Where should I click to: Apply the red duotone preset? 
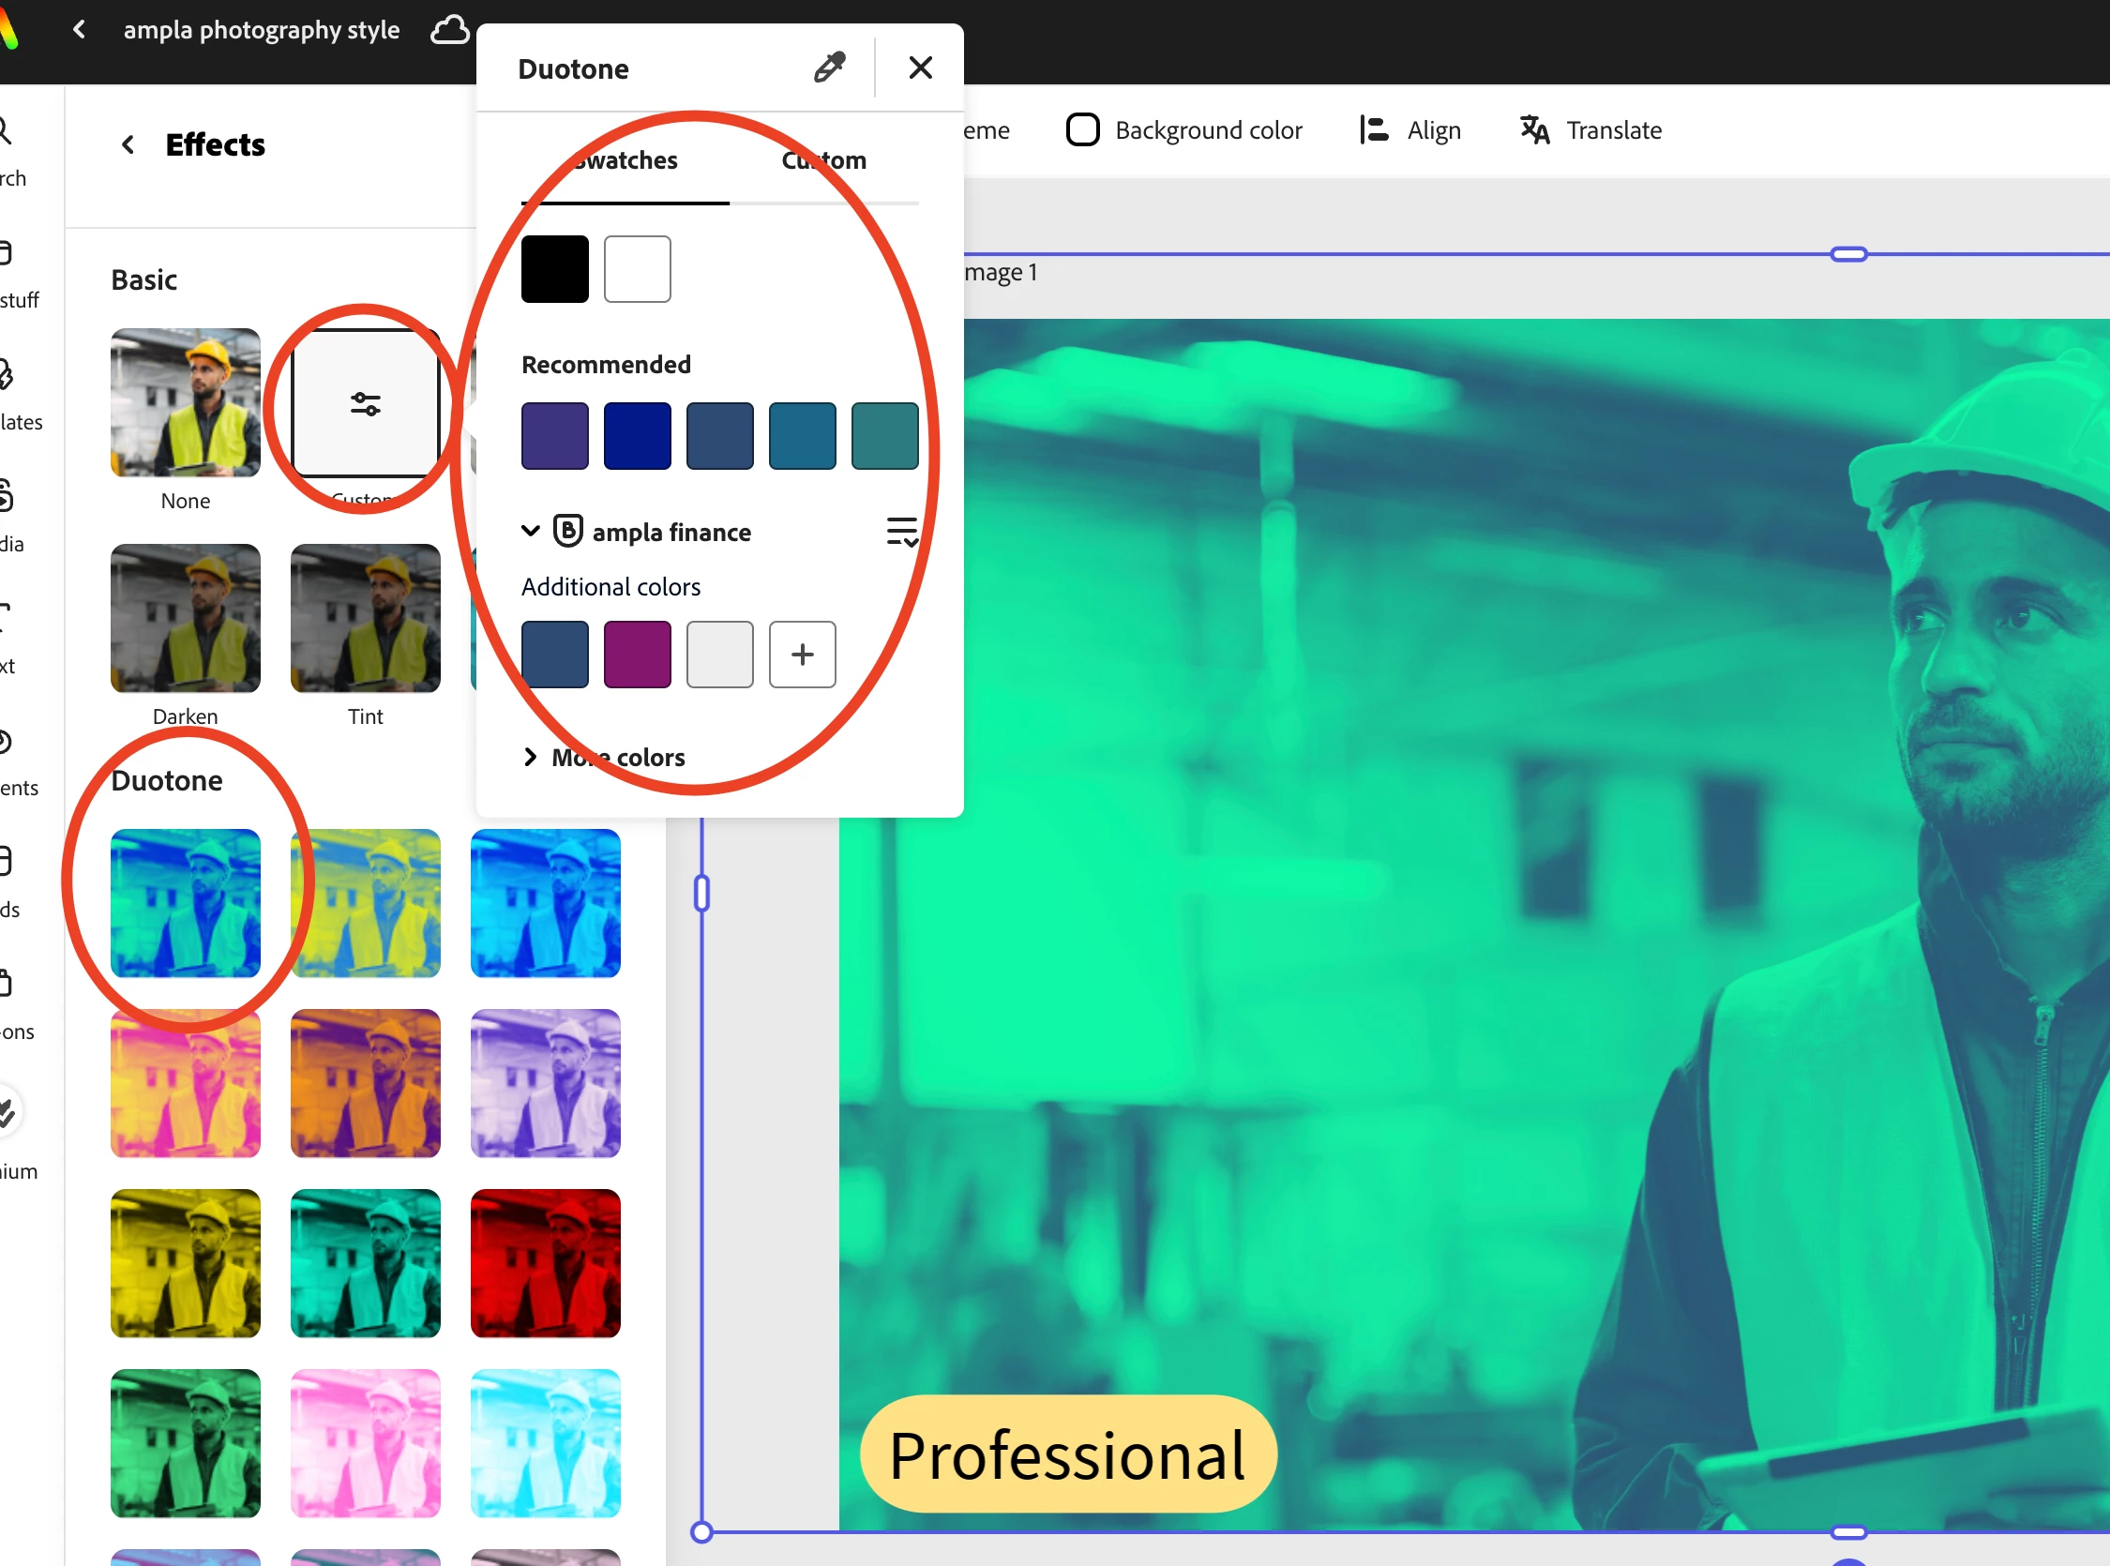(x=545, y=1263)
